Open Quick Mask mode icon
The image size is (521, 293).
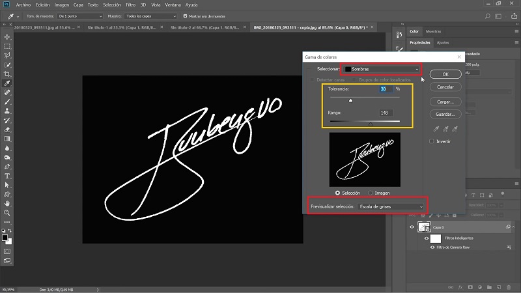[x=7, y=251]
